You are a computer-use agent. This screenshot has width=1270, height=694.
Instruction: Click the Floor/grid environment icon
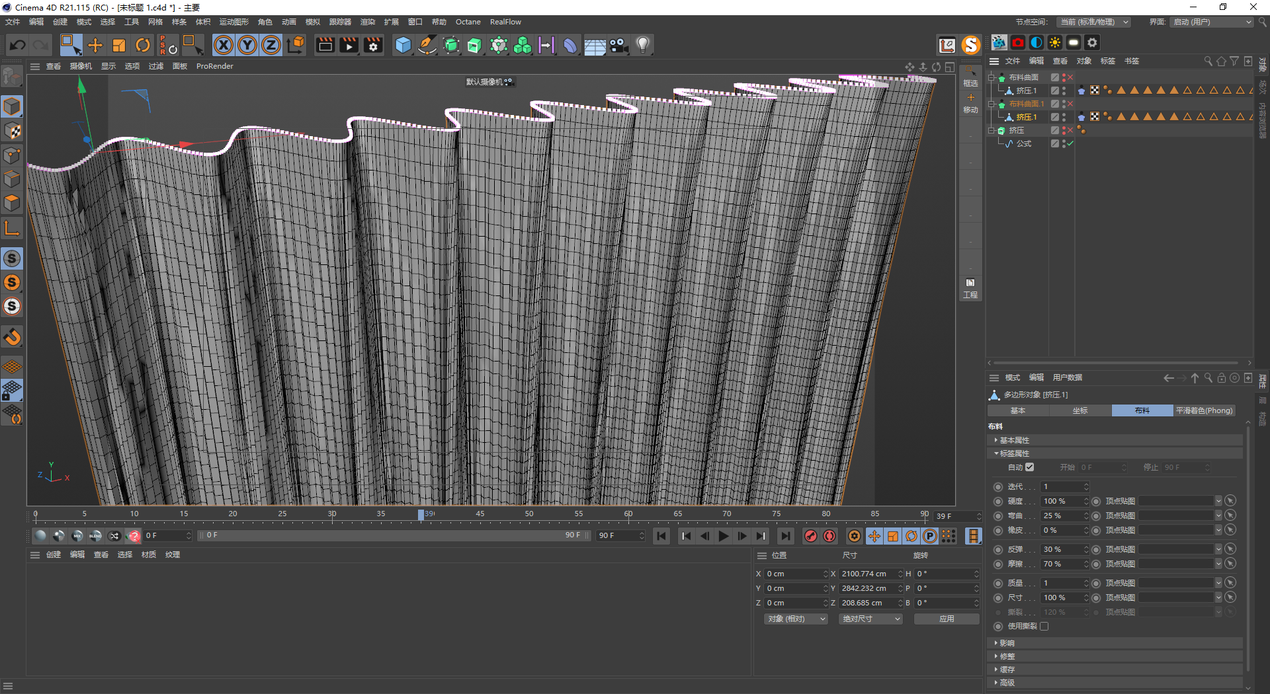click(x=595, y=45)
